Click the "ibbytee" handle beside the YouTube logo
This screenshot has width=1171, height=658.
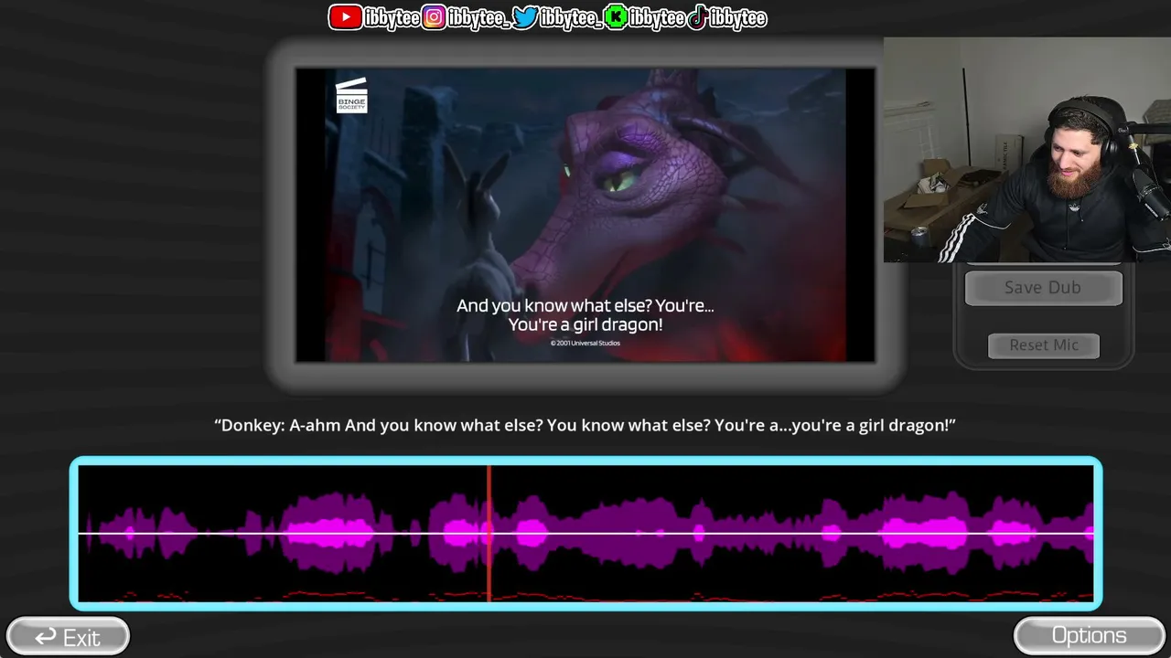(x=392, y=18)
